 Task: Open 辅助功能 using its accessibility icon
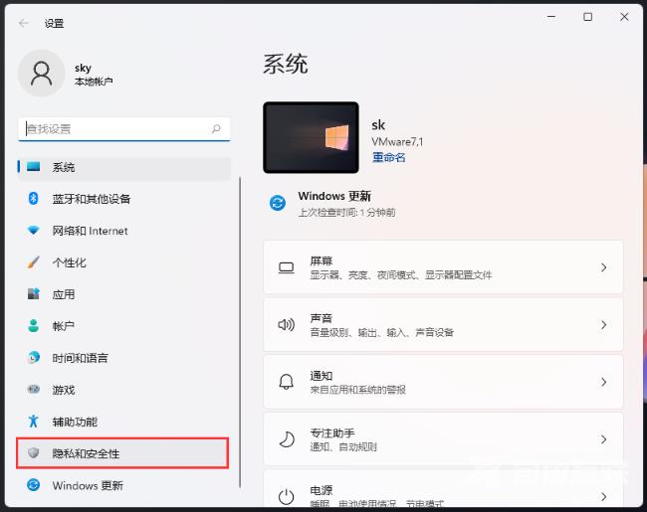coord(34,422)
